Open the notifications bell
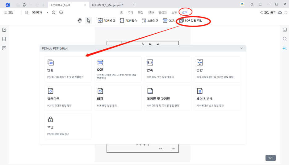 (252, 4)
